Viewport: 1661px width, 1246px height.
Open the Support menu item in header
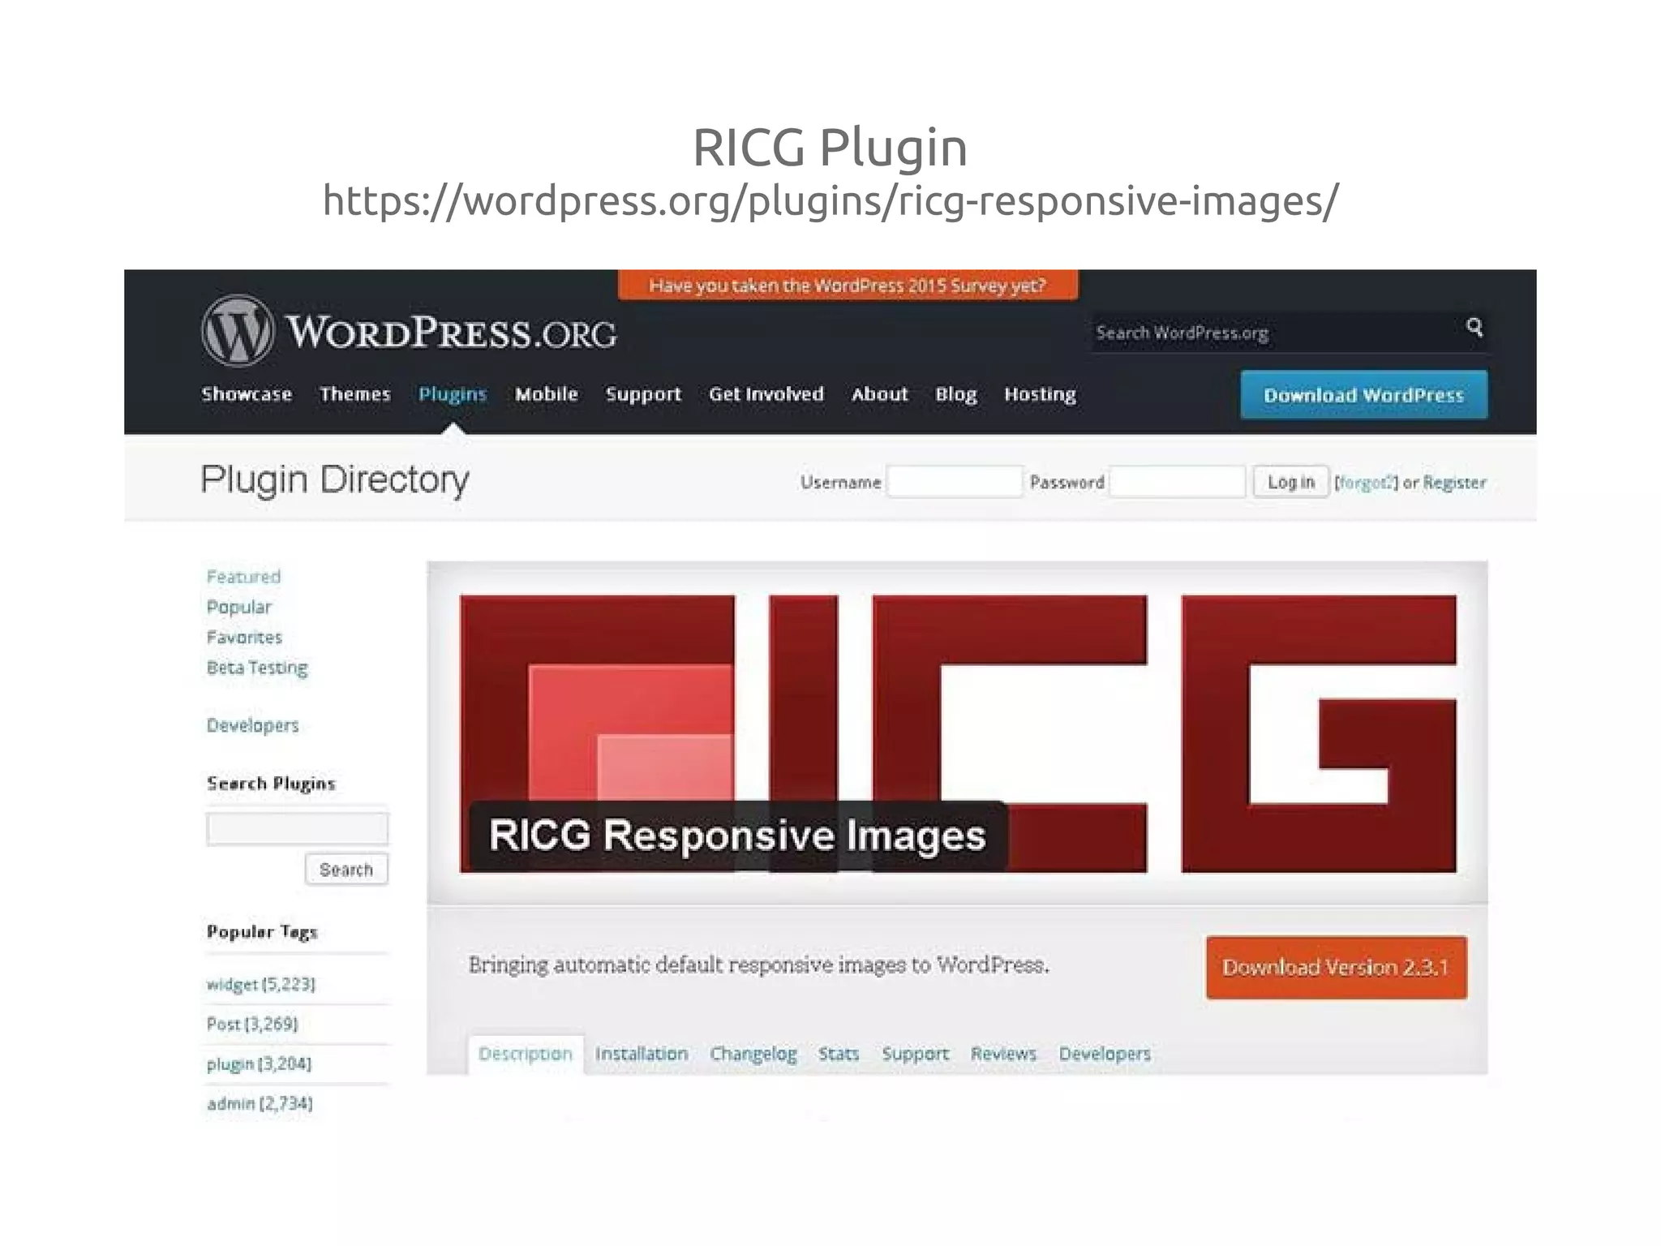click(x=643, y=394)
